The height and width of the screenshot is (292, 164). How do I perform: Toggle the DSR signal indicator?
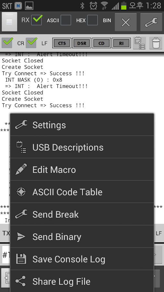click(82, 43)
